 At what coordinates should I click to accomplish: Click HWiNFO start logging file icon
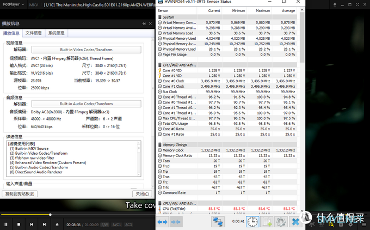pyautogui.click(x=267, y=222)
